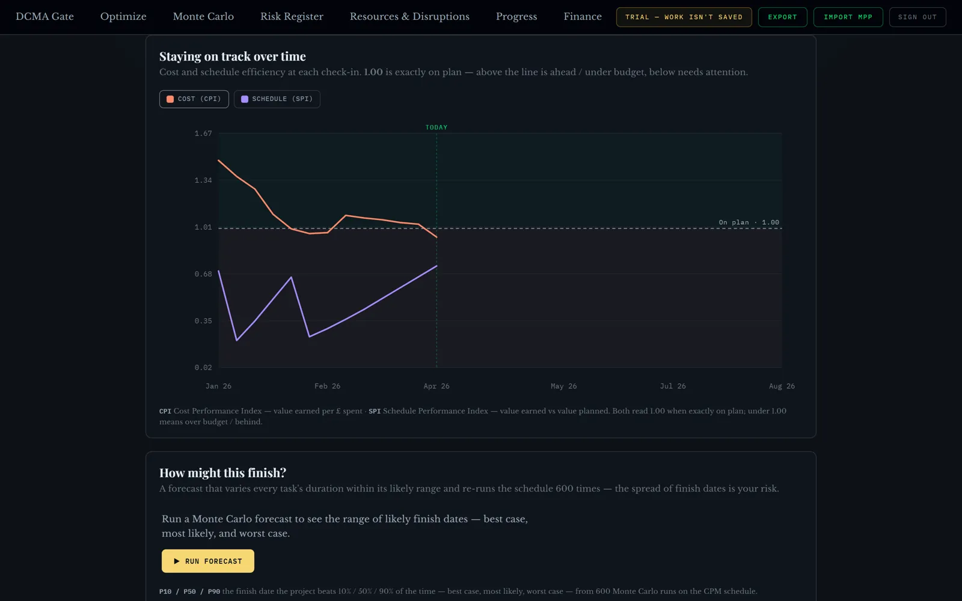Click the 0.68 y-axis value
This screenshot has width=962, height=601.
(x=203, y=274)
